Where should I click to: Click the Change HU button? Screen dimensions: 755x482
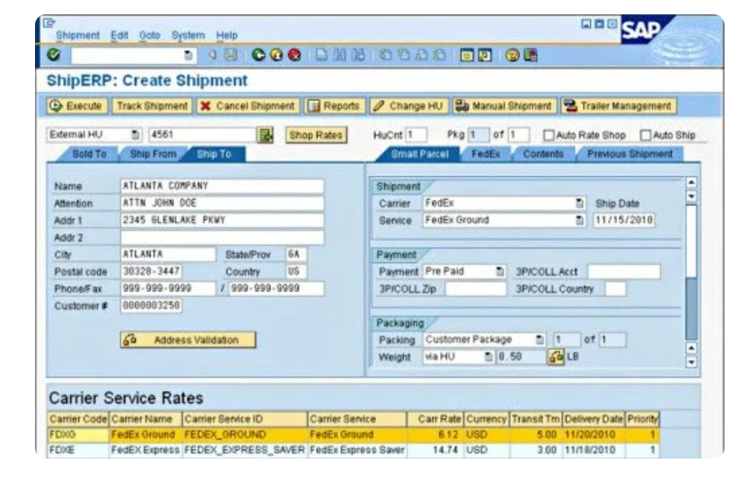click(408, 106)
